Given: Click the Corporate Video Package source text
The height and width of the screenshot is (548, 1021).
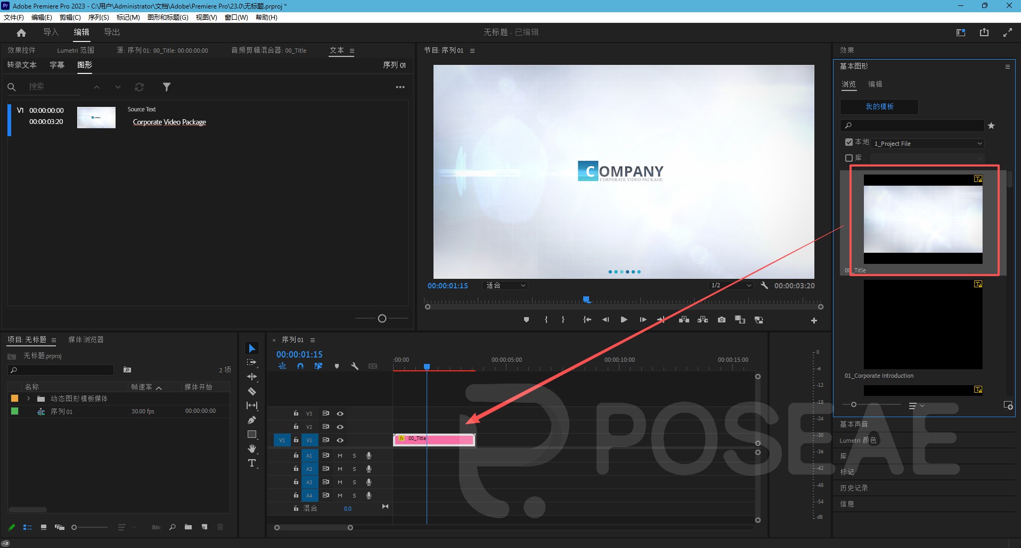Looking at the screenshot, I should point(169,122).
